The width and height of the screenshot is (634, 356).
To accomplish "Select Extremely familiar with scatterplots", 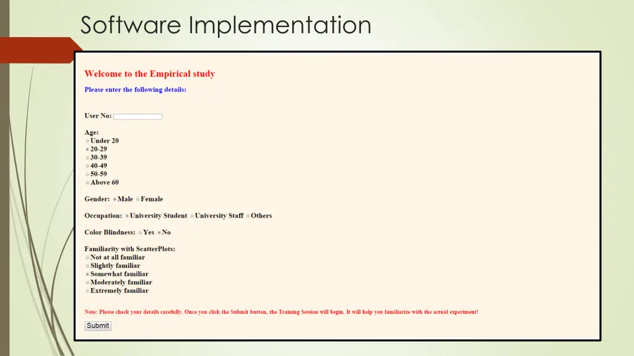I will coord(87,290).
